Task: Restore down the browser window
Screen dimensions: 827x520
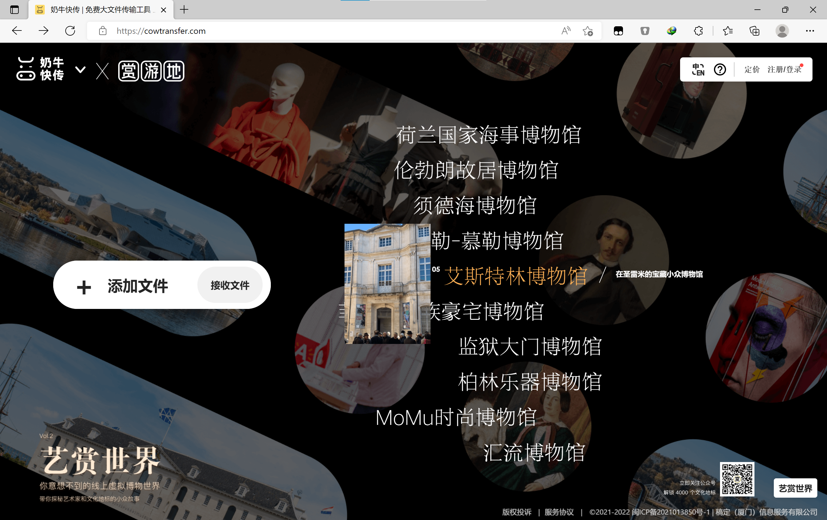Action: point(785,10)
